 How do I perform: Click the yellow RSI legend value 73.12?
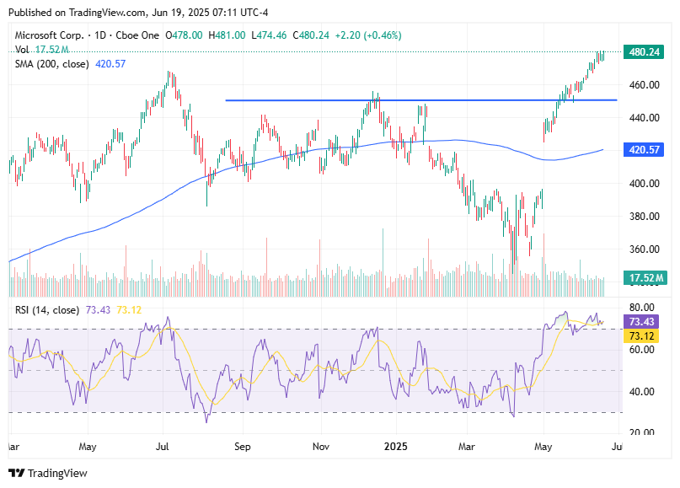click(129, 310)
